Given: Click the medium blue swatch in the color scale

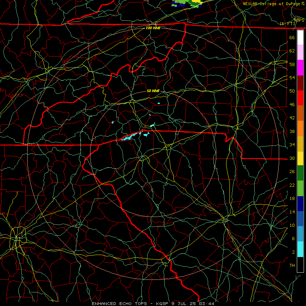Looking at the screenshot, I should [300, 219].
